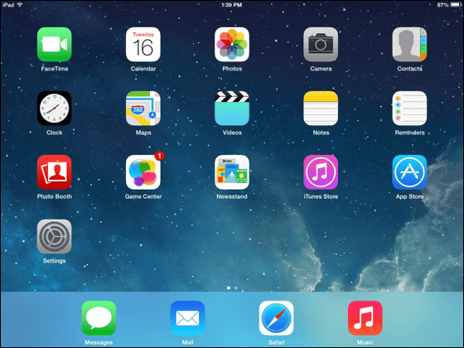This screenshot has height=348, width=464.
Task: Open the Newsstand folder
Action: tap(232, 172)
